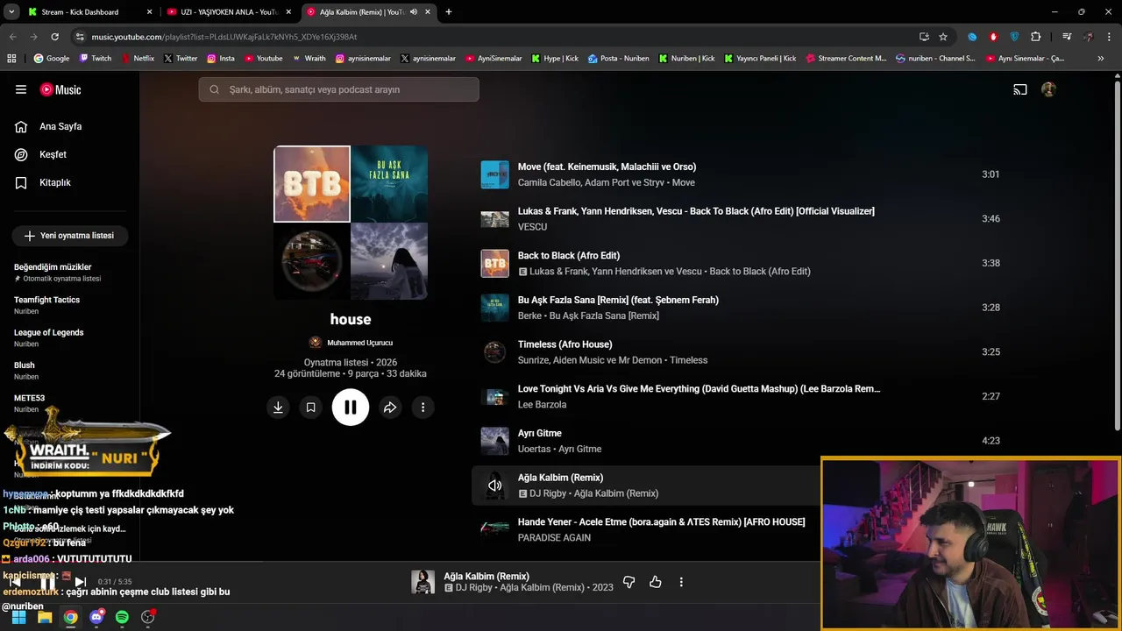The width and height of the screenshot is (1122, 631).
Task: Open Hype | Kick bookmark
Action: point(555,59)
